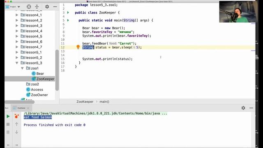This screenshot has height=148, width=263.
Task: Open the Access class
Action: point(35,90)
